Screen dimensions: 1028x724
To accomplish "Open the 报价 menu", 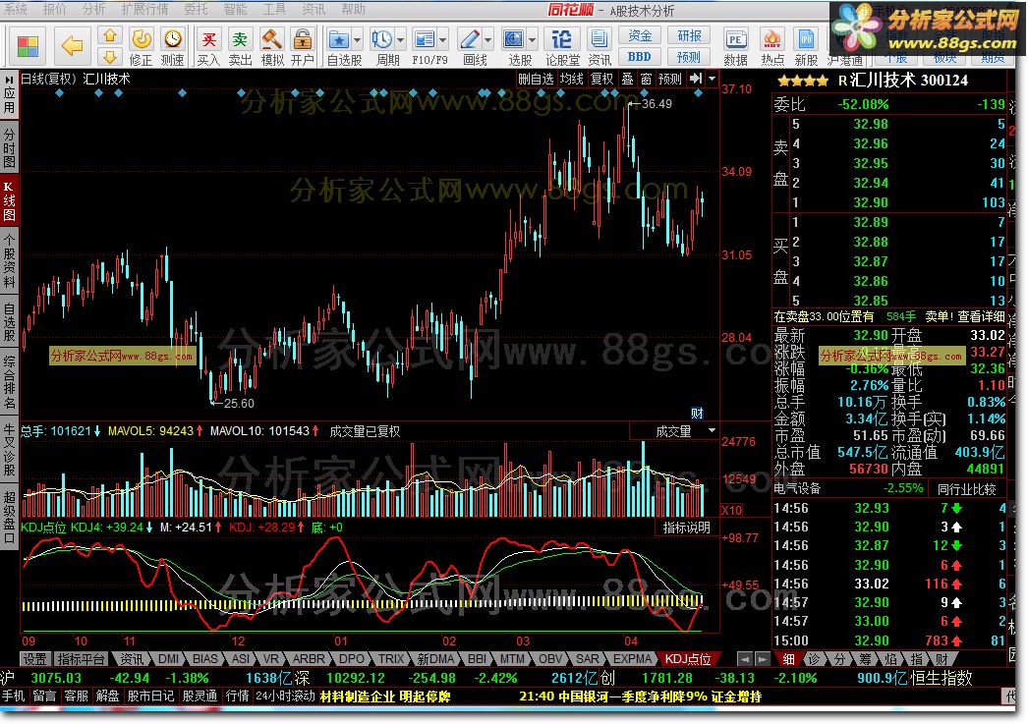I will point(54,9).
